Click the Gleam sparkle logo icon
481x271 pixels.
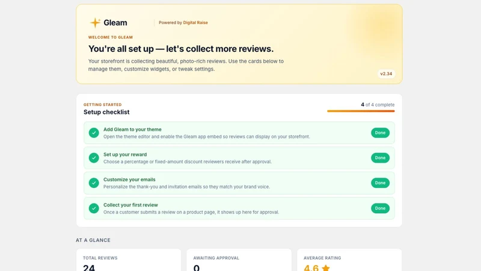point(95,22)
